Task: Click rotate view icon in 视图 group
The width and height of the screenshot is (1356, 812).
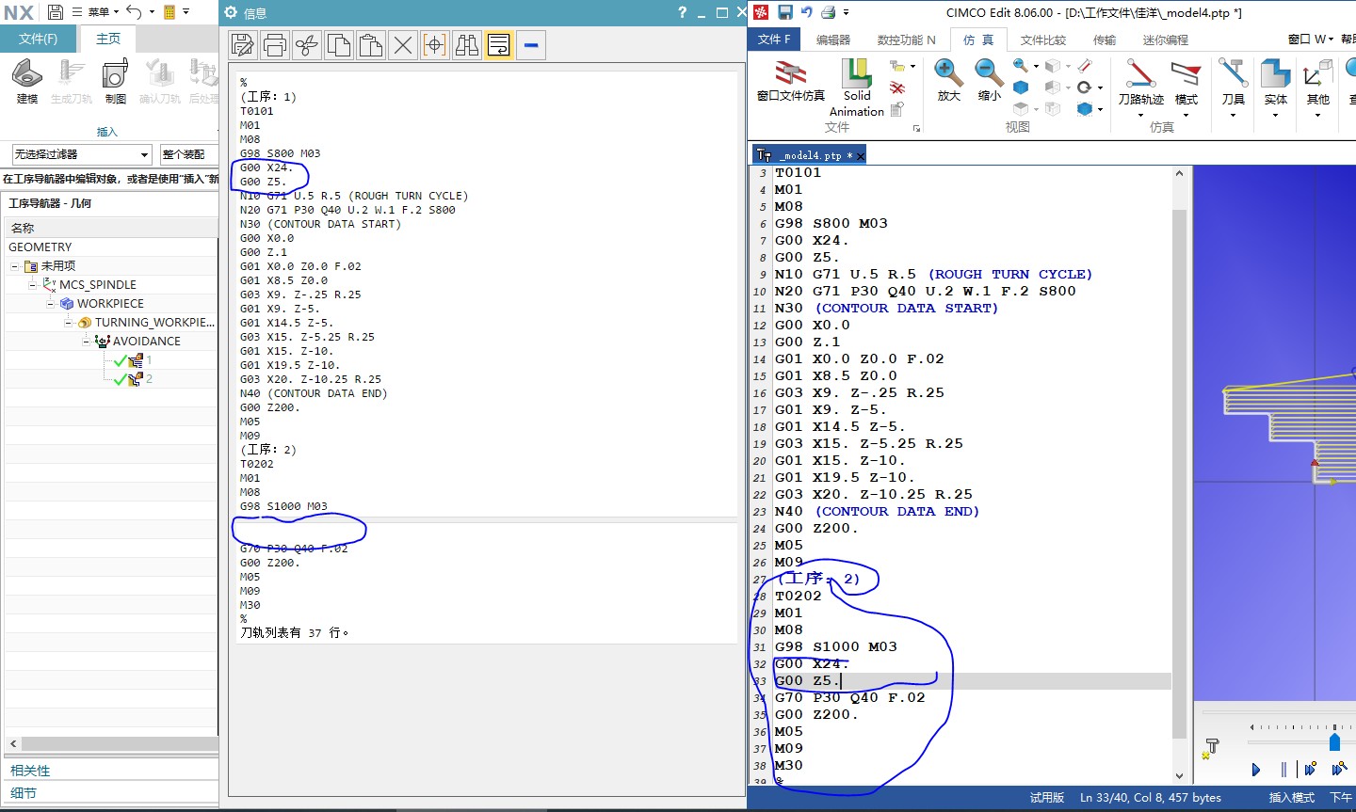Action: [x=1084, y=88]
